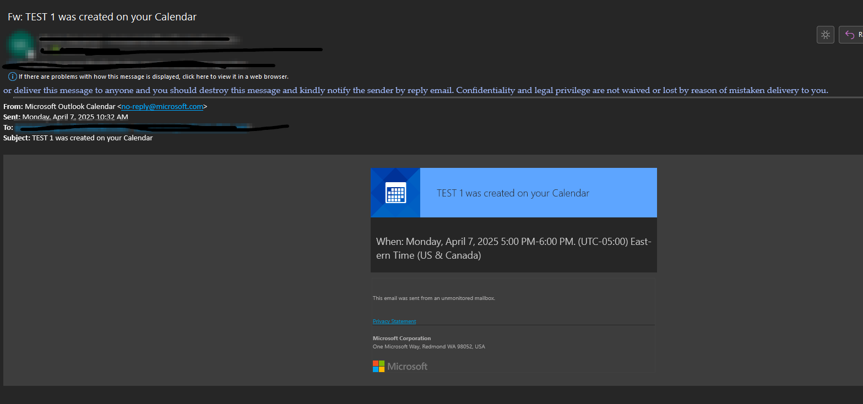Click the Reply arrow button
This screenshot has width=863, height=404.
(x=851, y=35)
